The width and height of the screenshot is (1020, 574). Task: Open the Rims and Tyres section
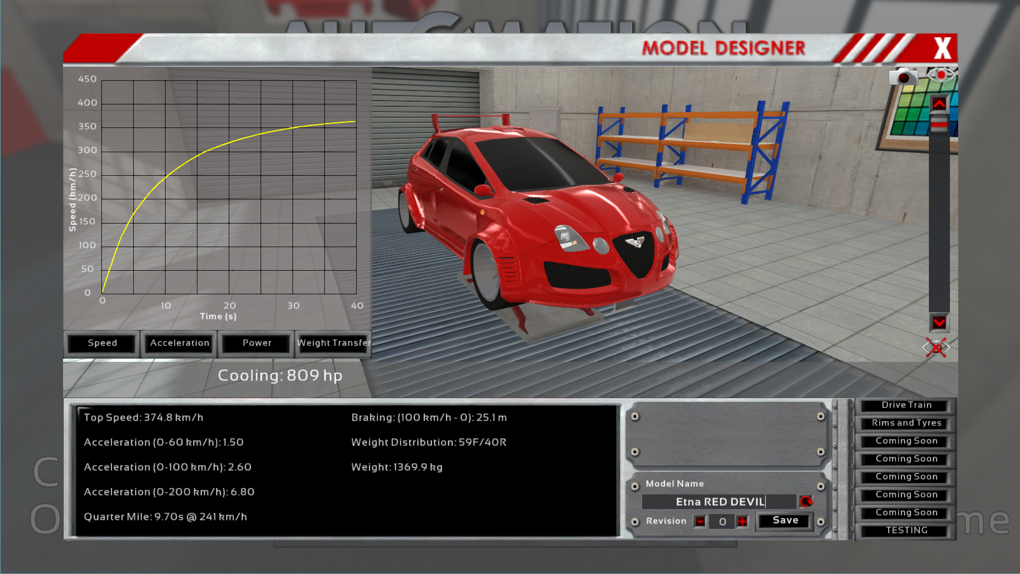(906, 423)
